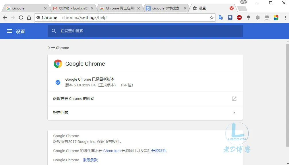Click the 在设置中搜索 search field
Screen dimensions: 289x165
pos(145,31)
